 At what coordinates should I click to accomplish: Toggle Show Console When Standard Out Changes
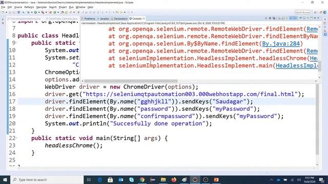291,18
